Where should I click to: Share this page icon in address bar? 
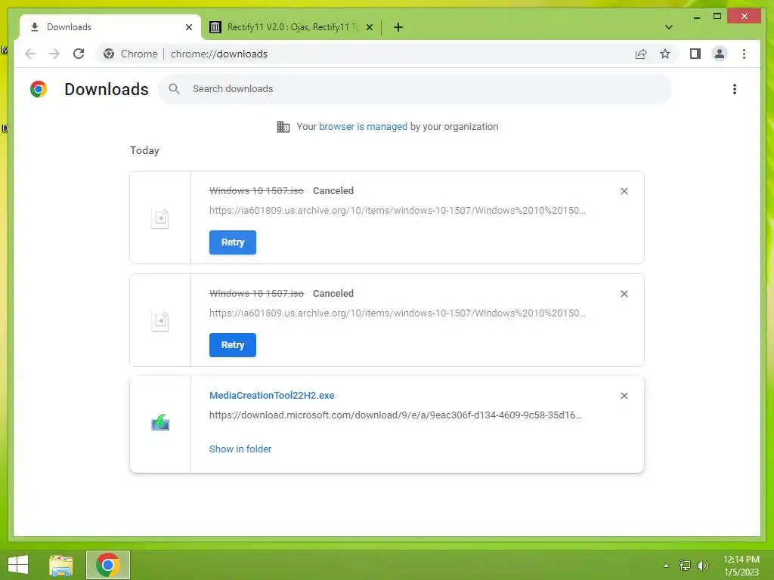[641, 54]
